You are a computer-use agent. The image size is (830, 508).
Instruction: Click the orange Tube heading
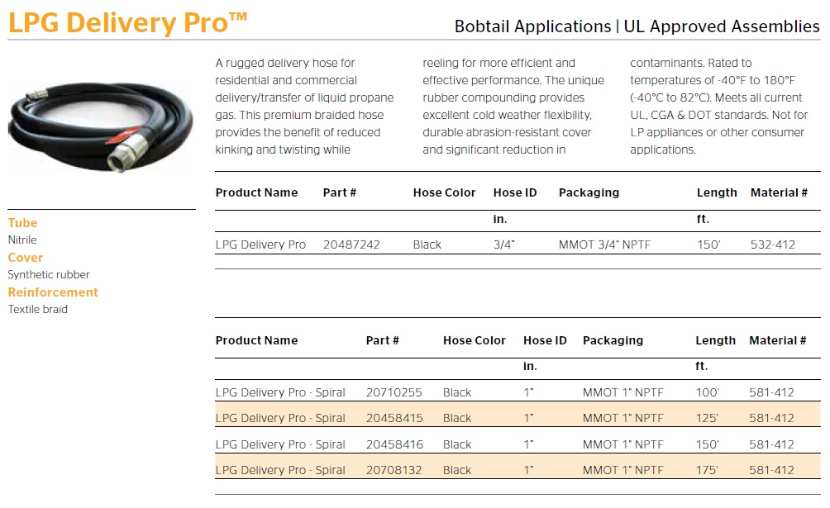(22, 223)
